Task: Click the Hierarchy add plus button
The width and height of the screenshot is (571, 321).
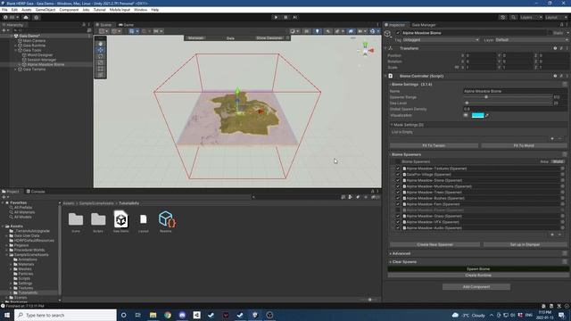Action: pos(4,30)
